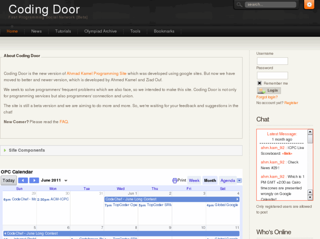Go to next month in calendar

pos(34,180)
